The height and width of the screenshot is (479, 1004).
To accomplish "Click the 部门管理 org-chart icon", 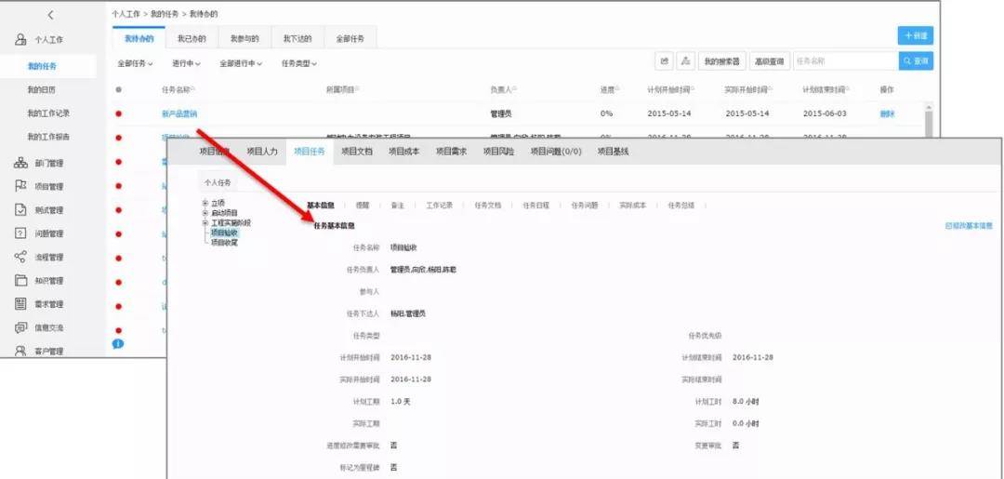I will click(x=20, y=163).
